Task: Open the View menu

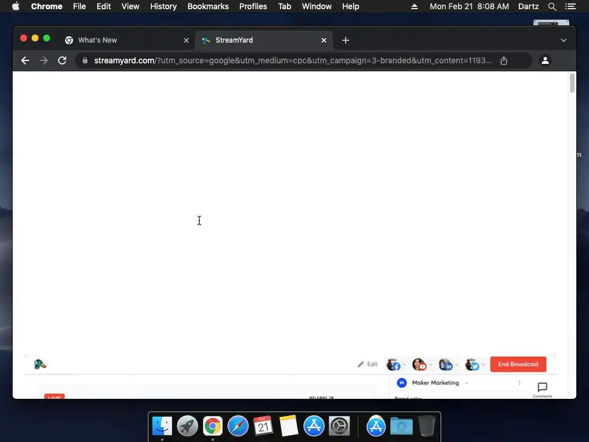Action: click(x=131, y=6)
